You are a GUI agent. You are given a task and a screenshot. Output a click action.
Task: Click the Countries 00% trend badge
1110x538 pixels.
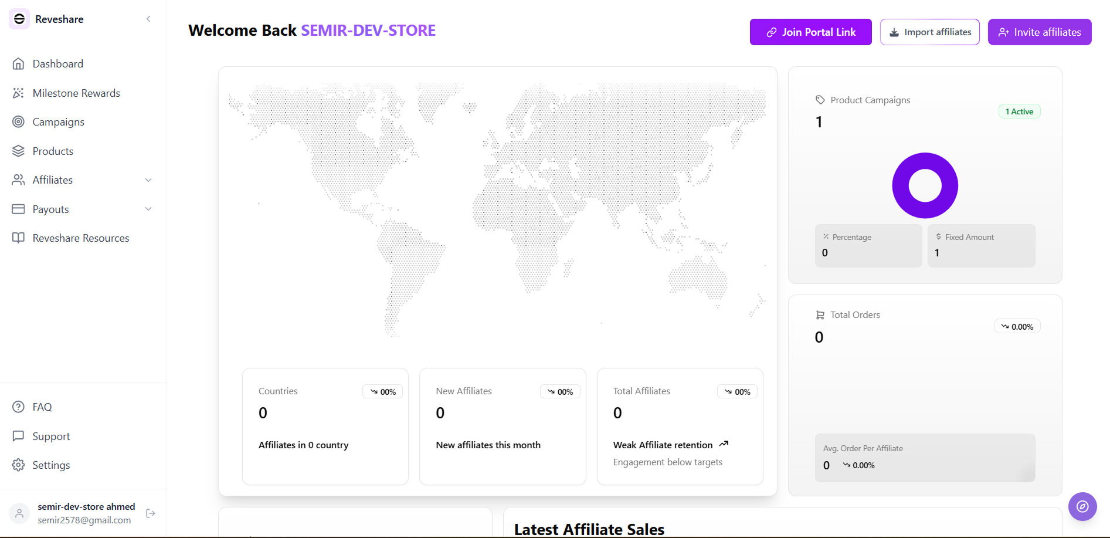pos(382,392)
